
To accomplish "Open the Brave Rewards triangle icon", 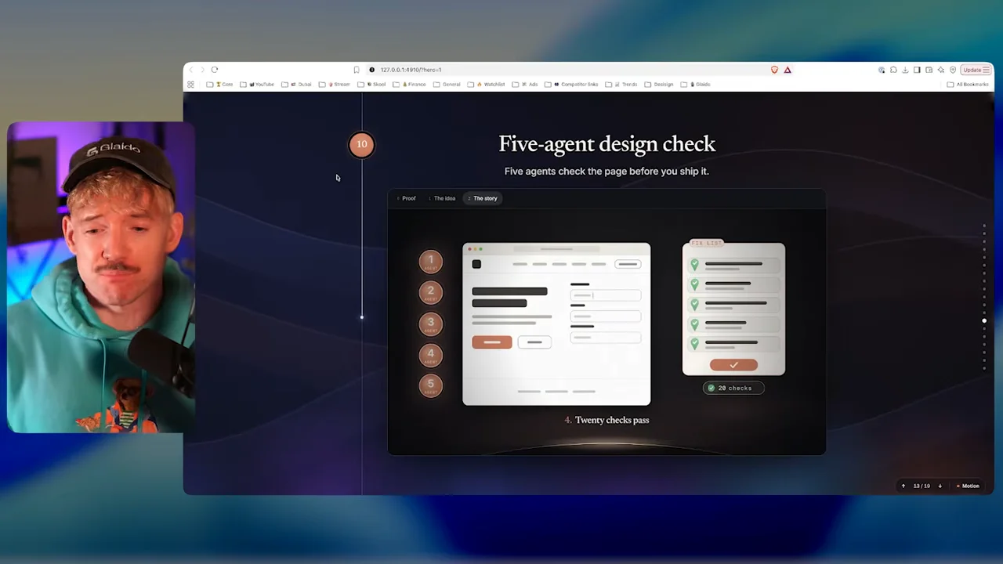I will point(788,70).
